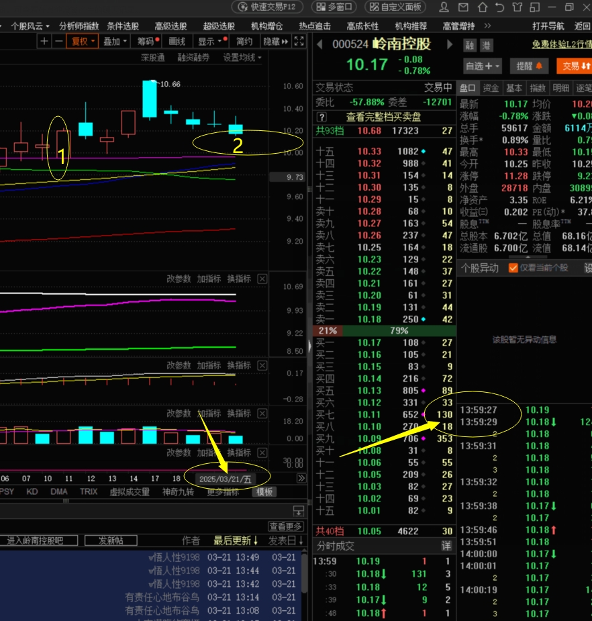Open the 自选+ watchlist dropdown
The height and width of the screenshot is (621, 592).
[482, 66]
